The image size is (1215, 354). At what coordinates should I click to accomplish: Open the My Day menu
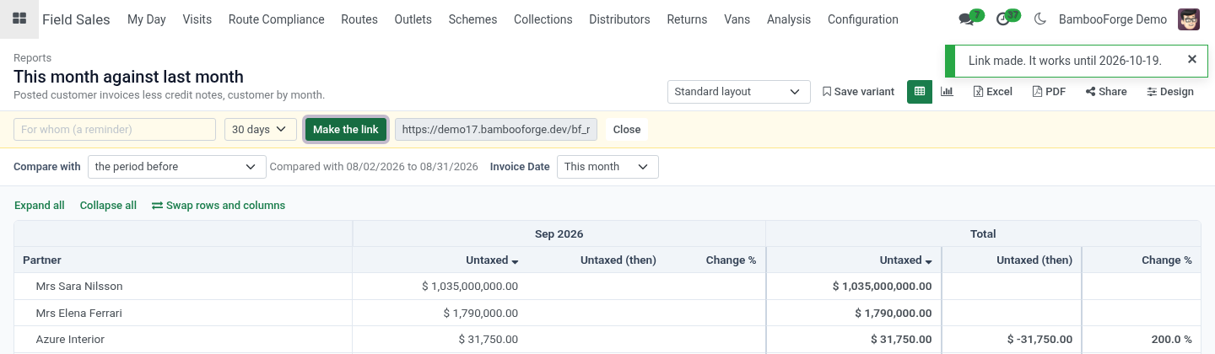pos(147,19)
